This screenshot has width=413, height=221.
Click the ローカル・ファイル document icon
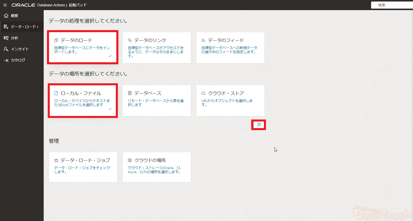tap(56, 93)
